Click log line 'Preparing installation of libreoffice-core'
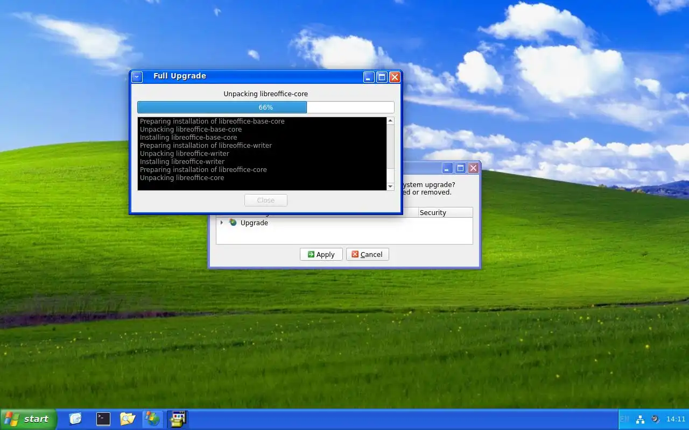 click(x=203, y=170)
